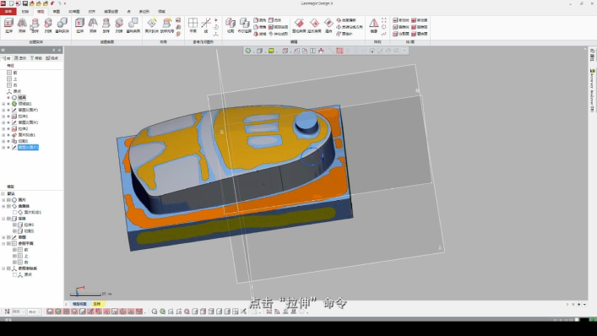This screenshot has width=597, height=336.
Task: Choose surface Extrude in the create-surface group
Action: pos(79,25)
